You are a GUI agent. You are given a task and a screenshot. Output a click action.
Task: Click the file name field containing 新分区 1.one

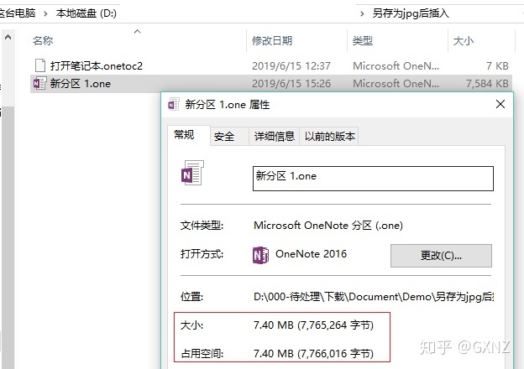click(373, 179)
